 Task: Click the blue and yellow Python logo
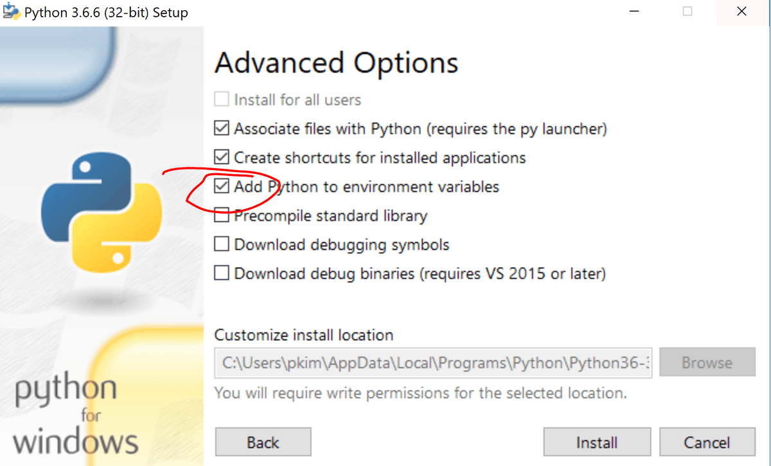coord(102,212)
